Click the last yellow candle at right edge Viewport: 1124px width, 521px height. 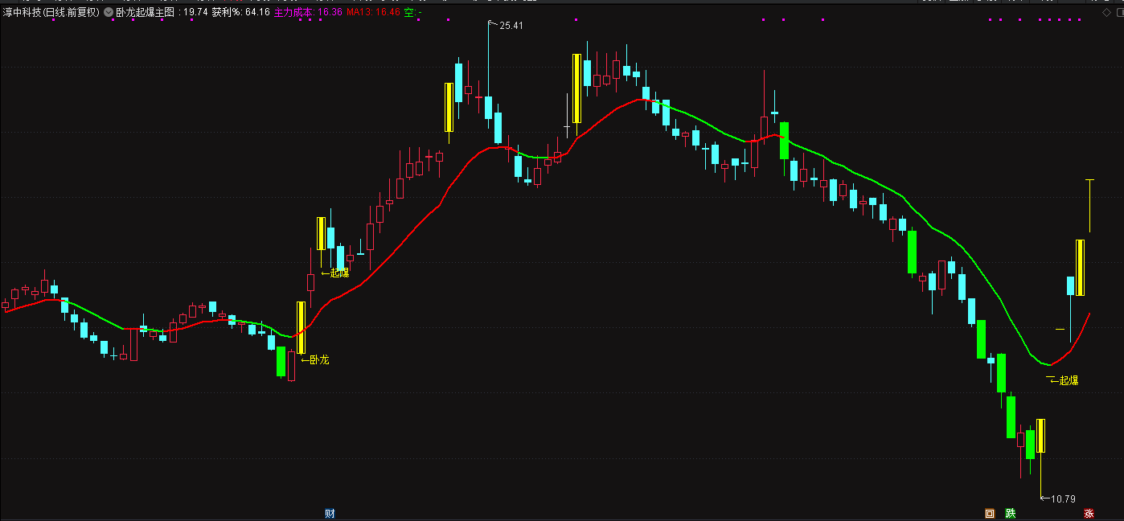tap(1081, 268)
